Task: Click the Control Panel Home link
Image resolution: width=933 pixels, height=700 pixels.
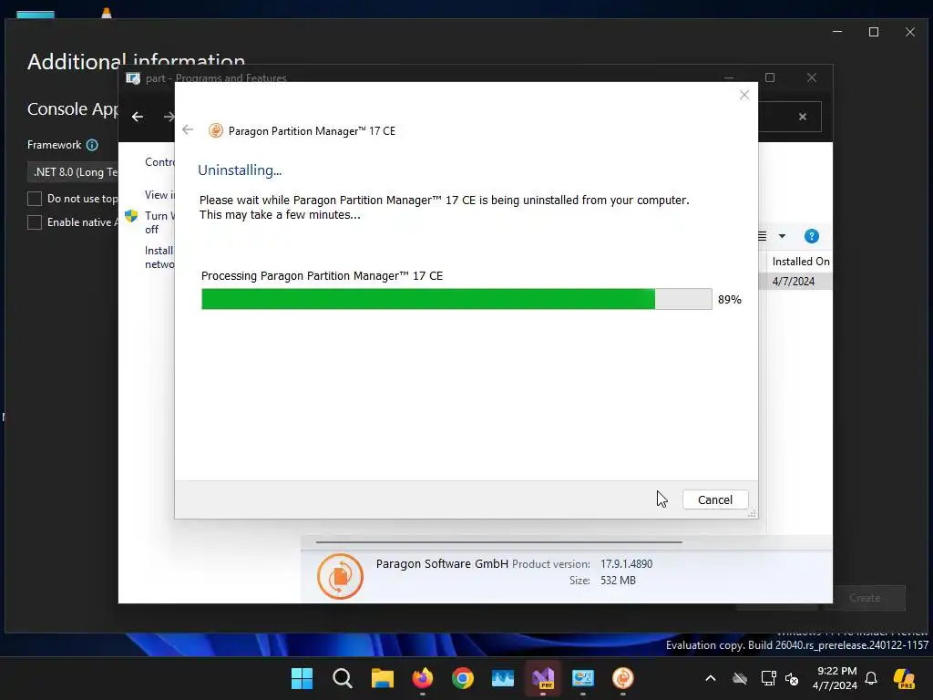Action: tap(159, 162)
